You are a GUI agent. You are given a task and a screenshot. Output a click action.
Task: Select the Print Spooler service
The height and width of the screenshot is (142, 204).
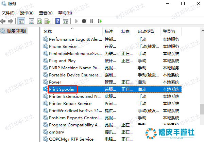112,89
